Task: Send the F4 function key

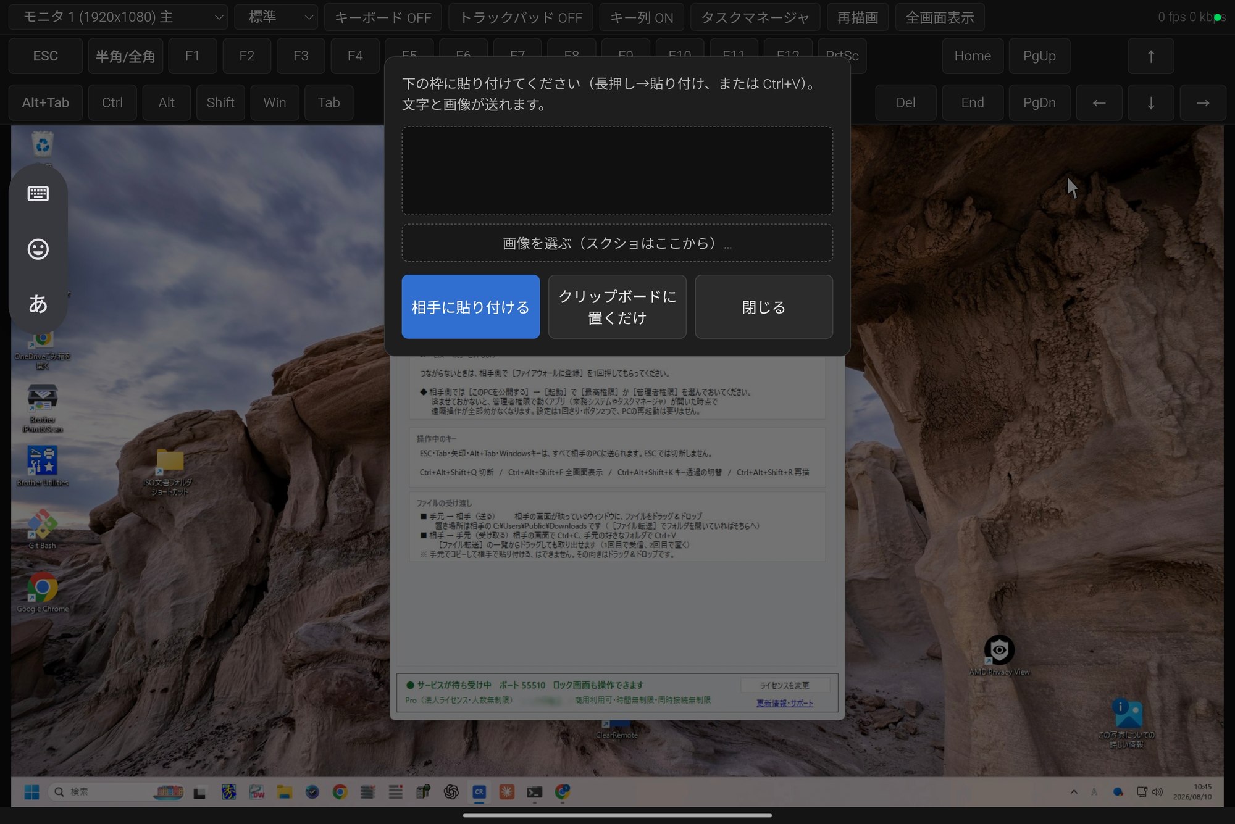Action: click(x=355, y=56)
